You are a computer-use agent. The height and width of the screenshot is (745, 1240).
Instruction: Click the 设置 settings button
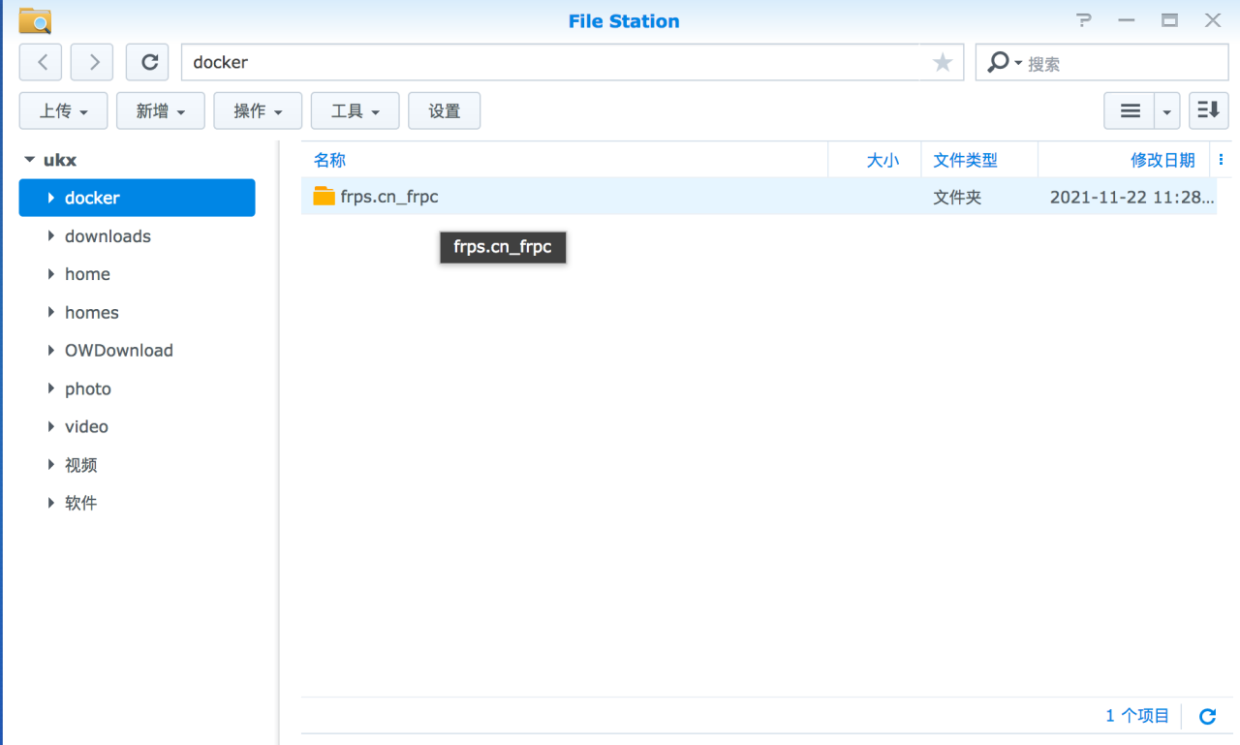click(x=445, y=111)
